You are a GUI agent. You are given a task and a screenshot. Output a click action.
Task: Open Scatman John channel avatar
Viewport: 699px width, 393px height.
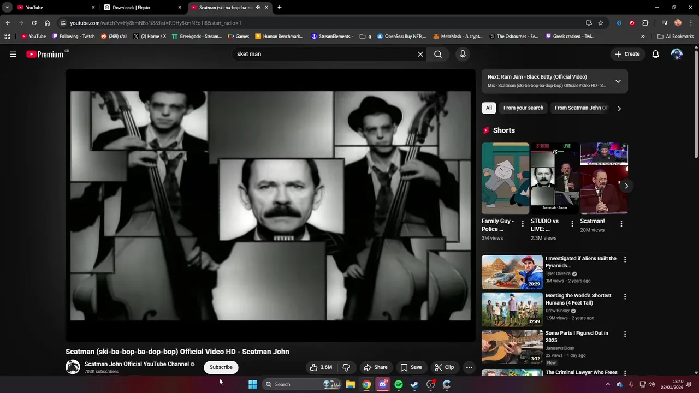pyautogui.click(x=73, y=367)
